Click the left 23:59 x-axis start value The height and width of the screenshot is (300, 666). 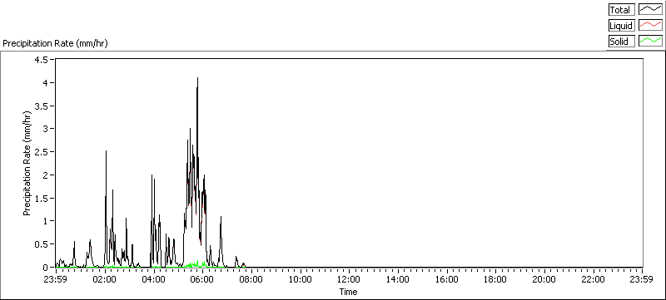[x=56, y=279]
